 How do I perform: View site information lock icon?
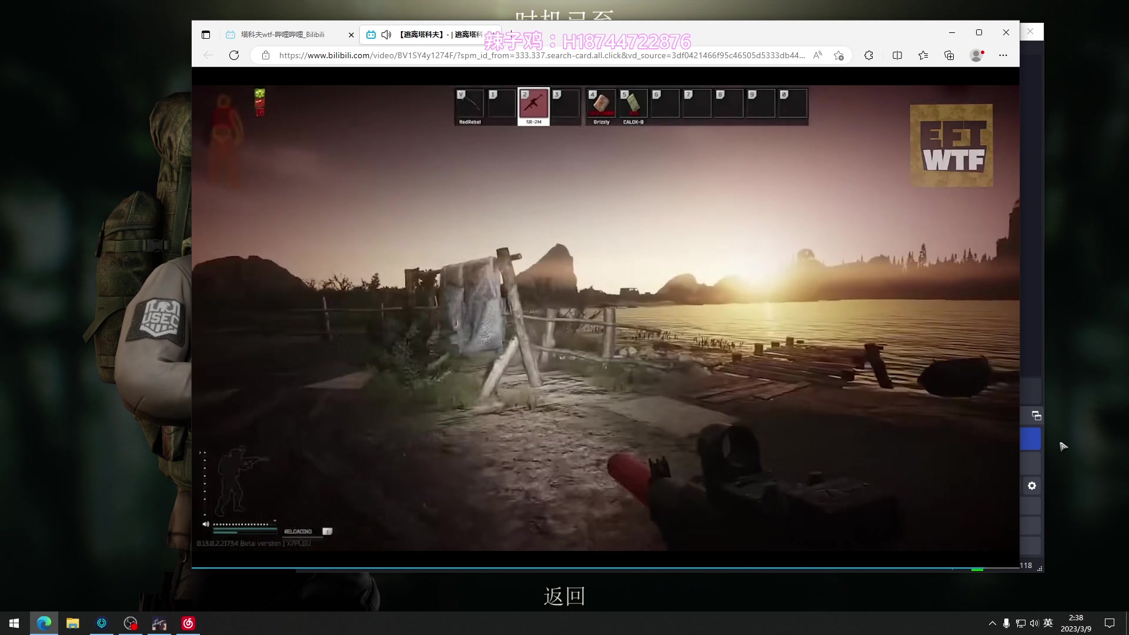(x=266, y=55)
